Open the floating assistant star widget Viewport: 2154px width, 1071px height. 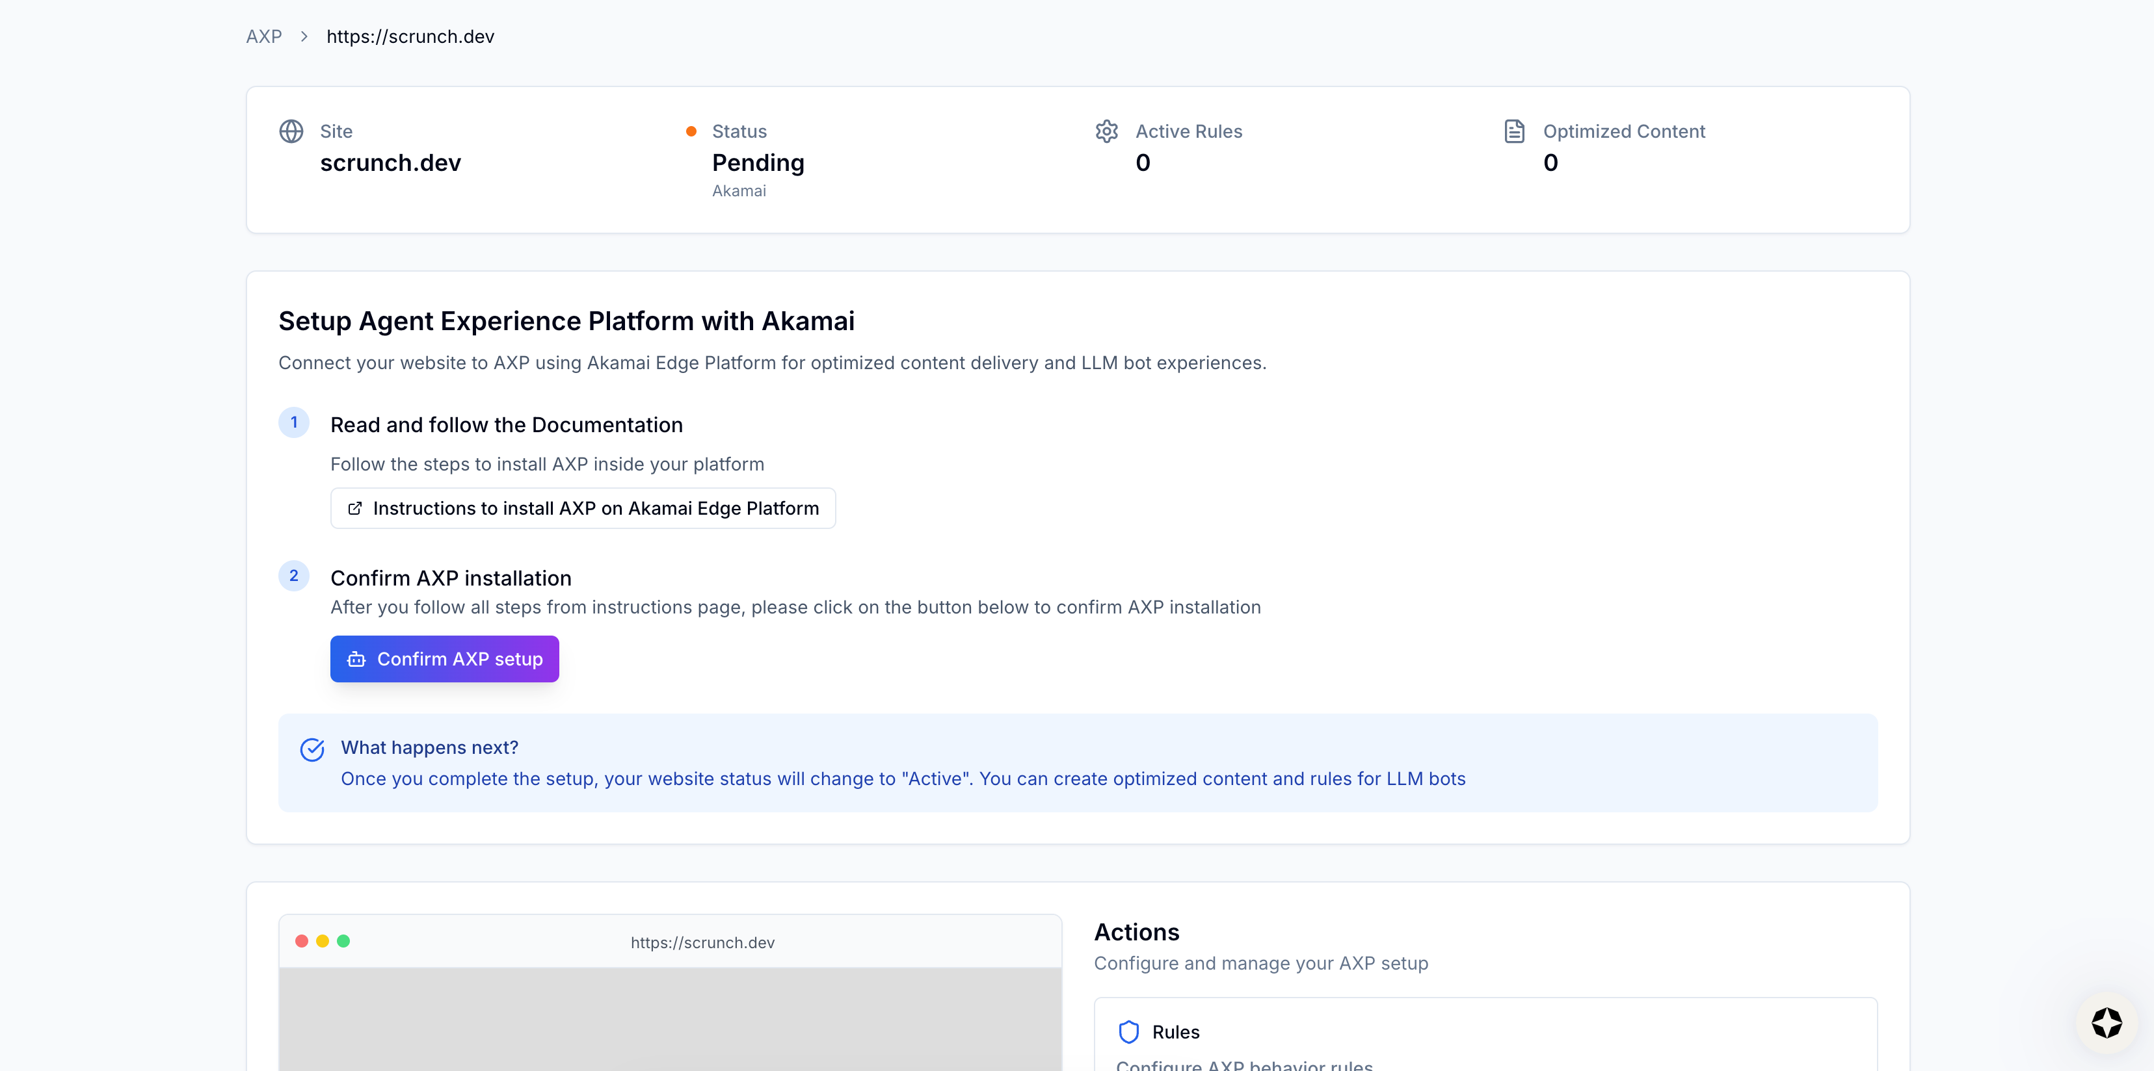click(2105, 1022)
